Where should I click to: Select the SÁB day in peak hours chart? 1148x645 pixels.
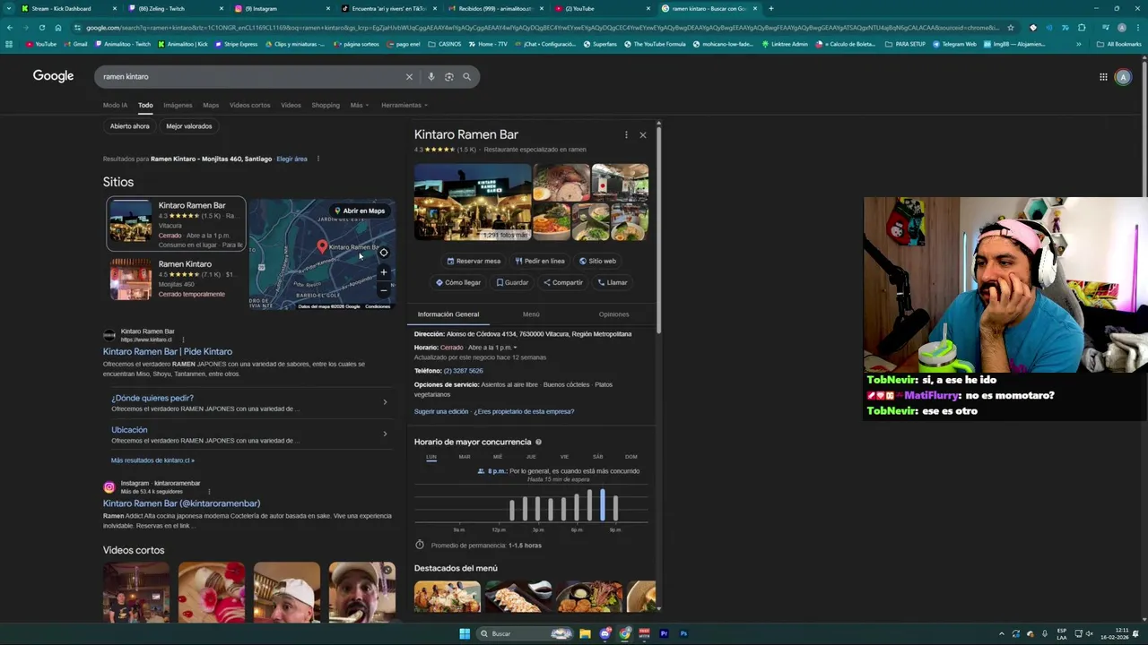point(598,457)
